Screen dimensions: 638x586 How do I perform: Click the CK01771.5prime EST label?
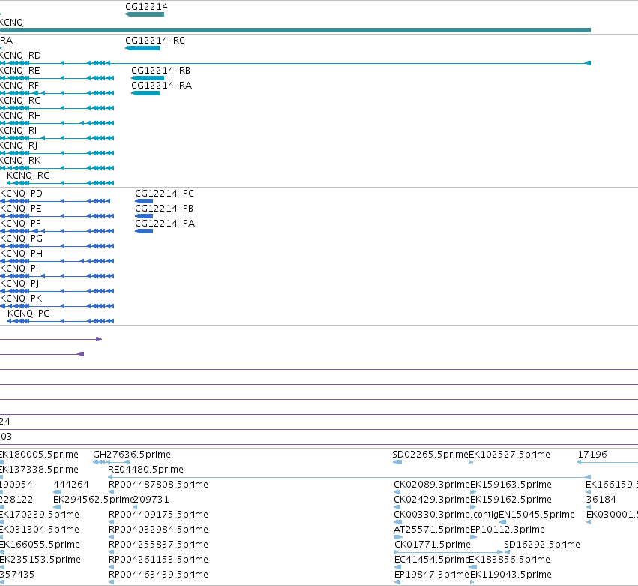[x=433, y=545]
